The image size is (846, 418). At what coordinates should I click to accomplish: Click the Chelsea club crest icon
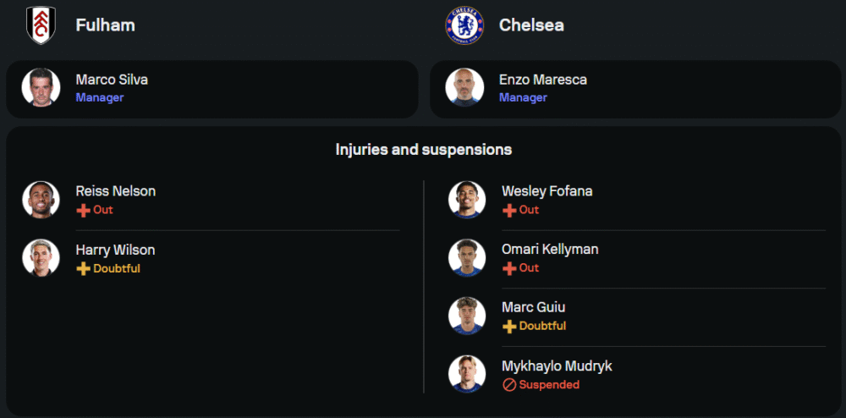(x=464, y=25)
